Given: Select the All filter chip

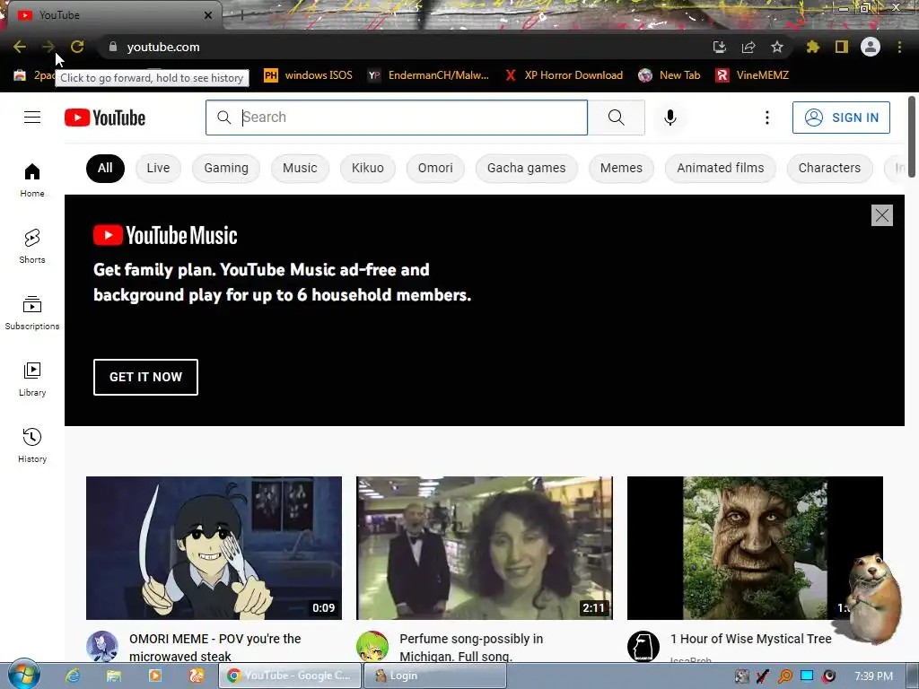Looking at the screenshot, I should [x=105, y=168].
